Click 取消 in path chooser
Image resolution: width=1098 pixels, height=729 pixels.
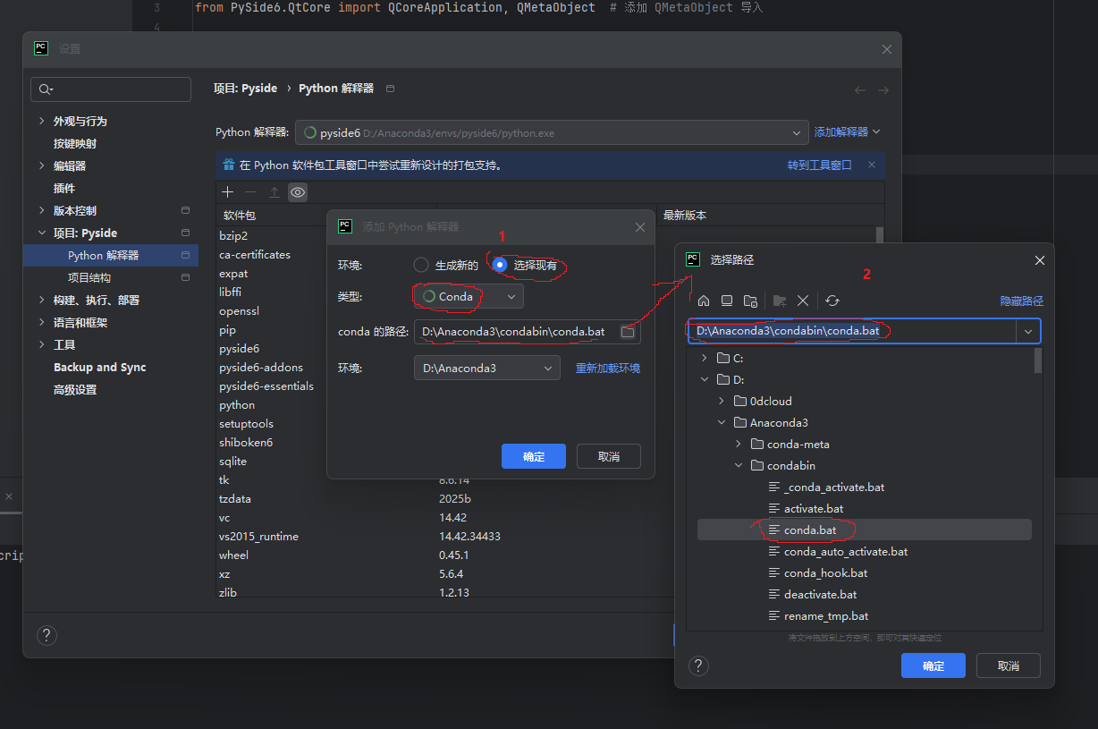pyautogui.click(x=1009, y=665)
